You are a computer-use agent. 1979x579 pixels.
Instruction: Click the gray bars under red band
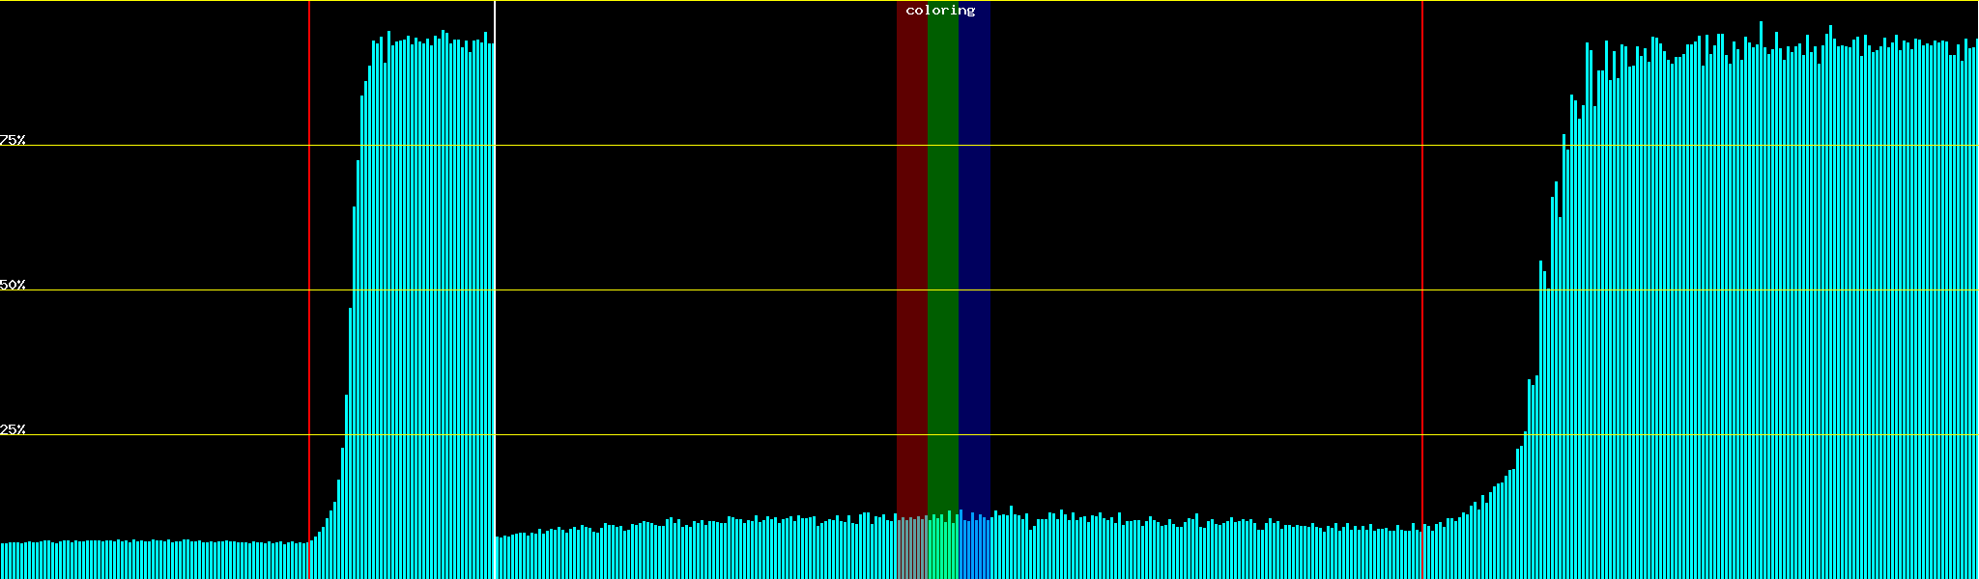click(911, 550)
